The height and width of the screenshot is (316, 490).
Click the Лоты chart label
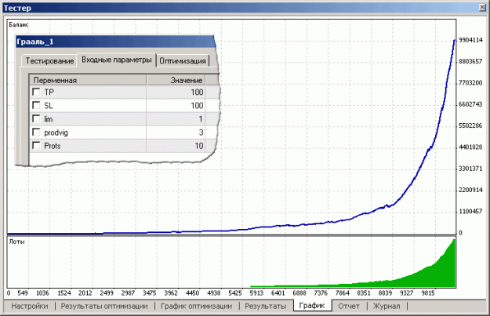point(16,242)
